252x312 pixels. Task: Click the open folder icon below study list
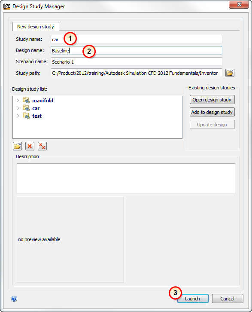17,146
